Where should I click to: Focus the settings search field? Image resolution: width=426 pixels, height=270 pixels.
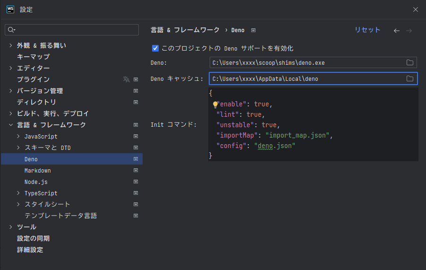coord(72,30)
